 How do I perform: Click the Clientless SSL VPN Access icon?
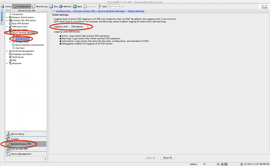[10, 21]
